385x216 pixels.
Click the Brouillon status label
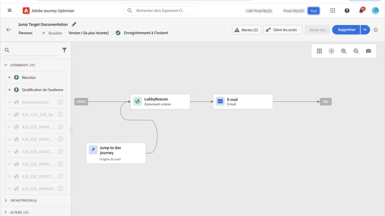tap(55, 33)
